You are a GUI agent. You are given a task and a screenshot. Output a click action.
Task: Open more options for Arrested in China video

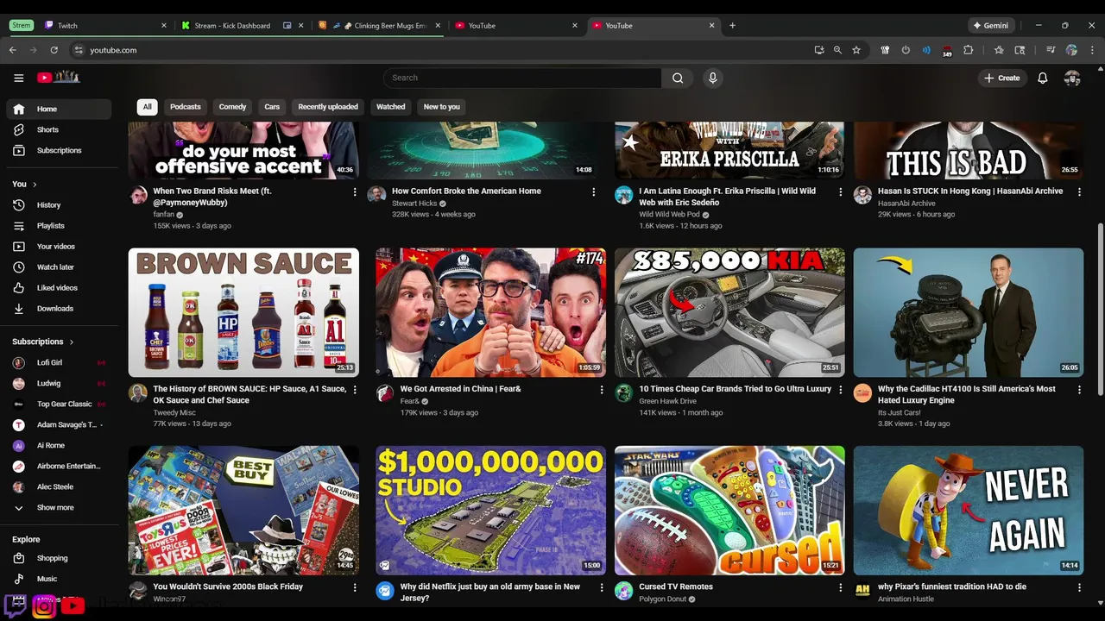tap(602, 390)
